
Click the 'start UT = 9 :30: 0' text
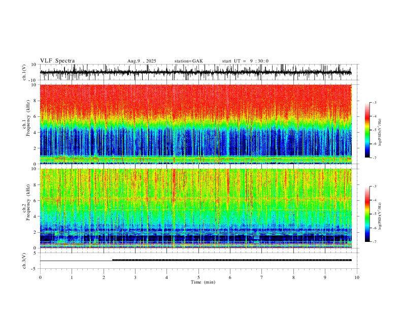[245, 61]
